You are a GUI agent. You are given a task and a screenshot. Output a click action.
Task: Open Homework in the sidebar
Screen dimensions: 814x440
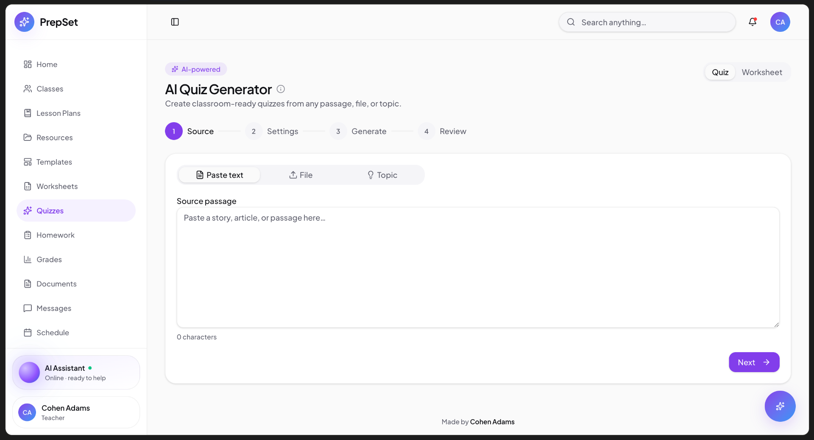pos(76,235)
